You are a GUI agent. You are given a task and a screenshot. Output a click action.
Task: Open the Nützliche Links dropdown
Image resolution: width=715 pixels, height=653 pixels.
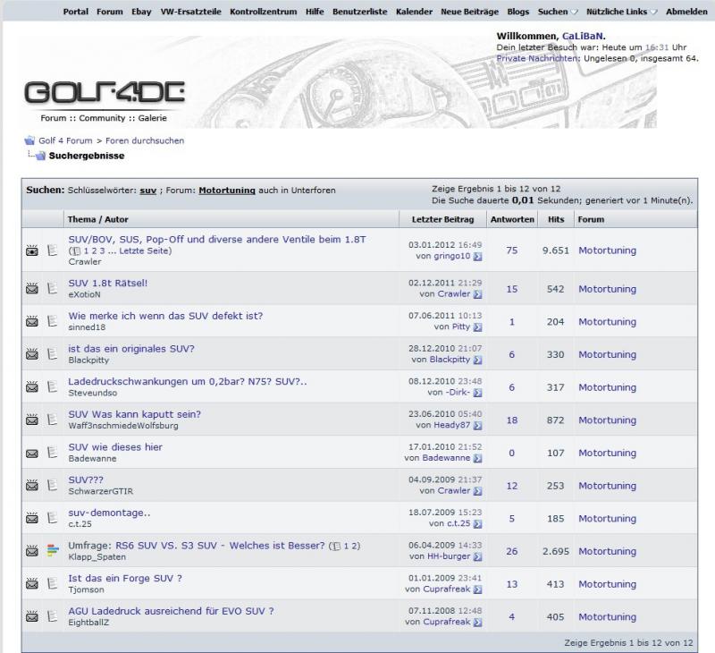(x=622, y=12)
